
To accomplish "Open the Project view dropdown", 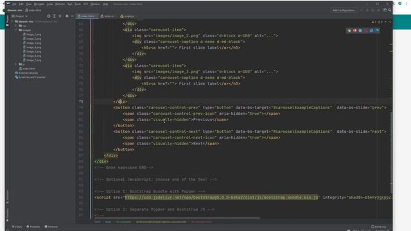I will tap(20, 16).
